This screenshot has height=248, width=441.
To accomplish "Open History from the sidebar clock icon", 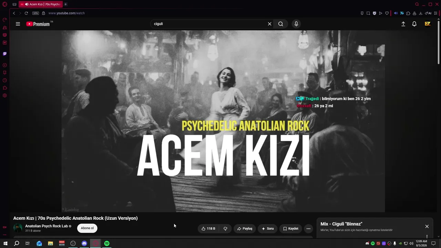I will 5,80.
